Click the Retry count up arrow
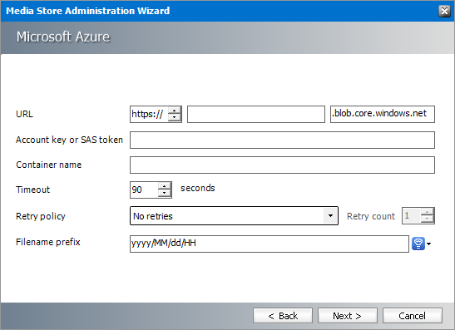This screenshot has width=455, height=330. [427, 212]
